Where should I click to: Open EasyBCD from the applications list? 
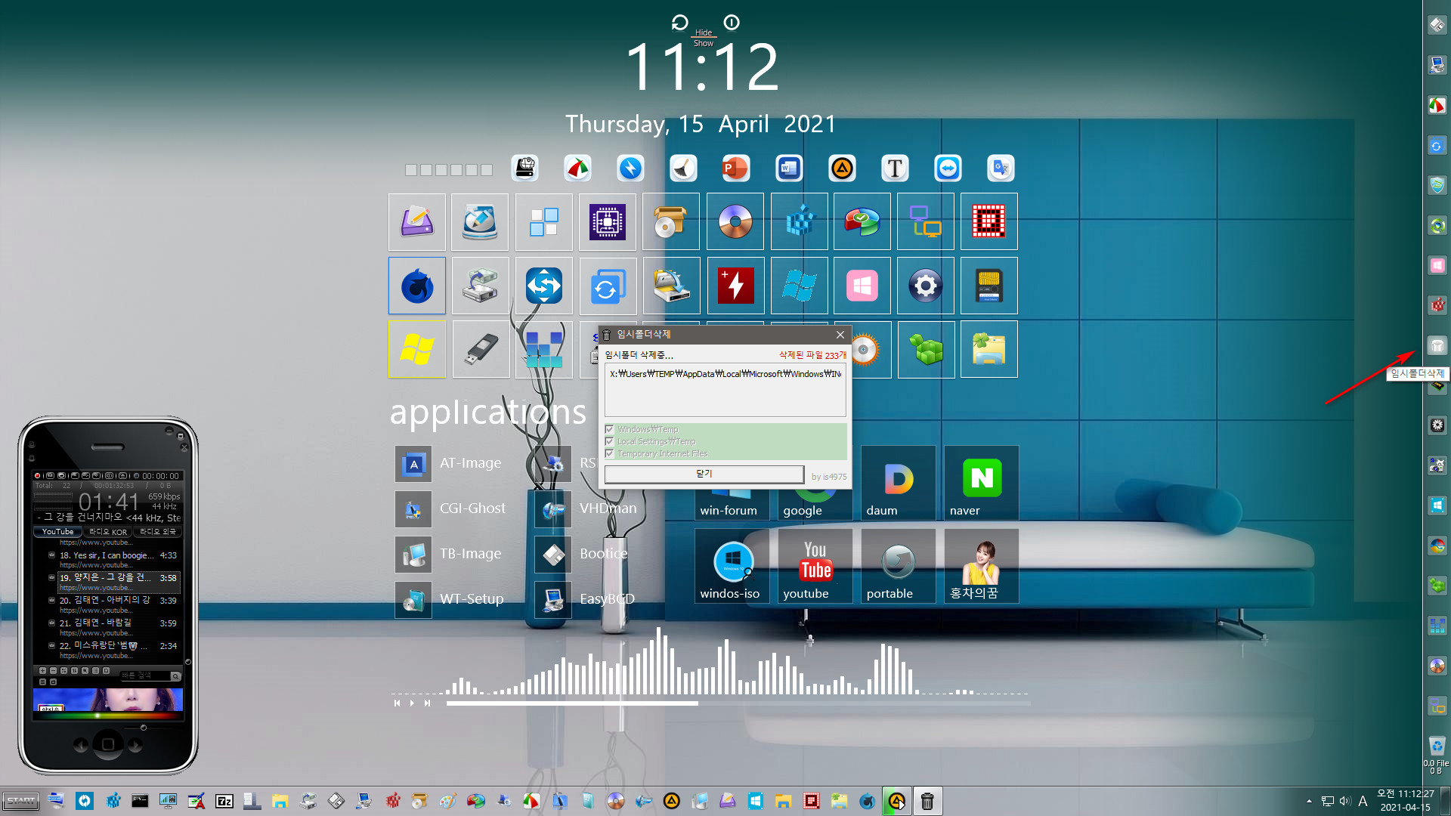(x=586, y=599)
